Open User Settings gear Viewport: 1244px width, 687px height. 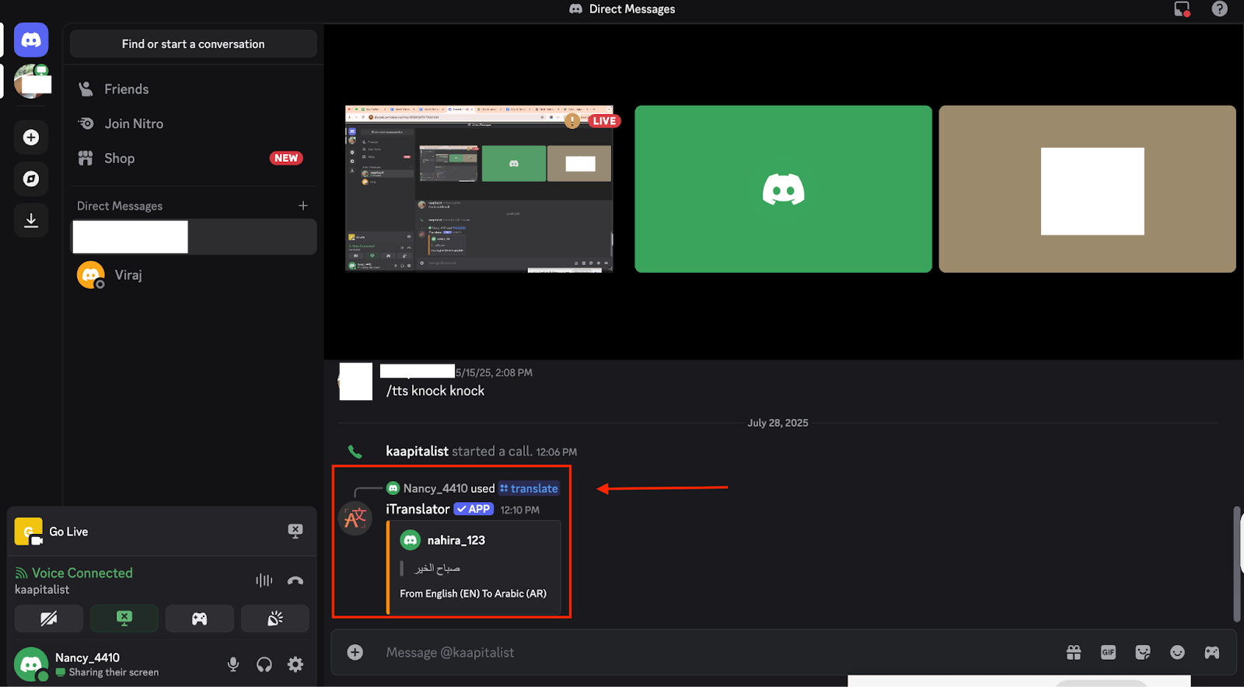295,664
